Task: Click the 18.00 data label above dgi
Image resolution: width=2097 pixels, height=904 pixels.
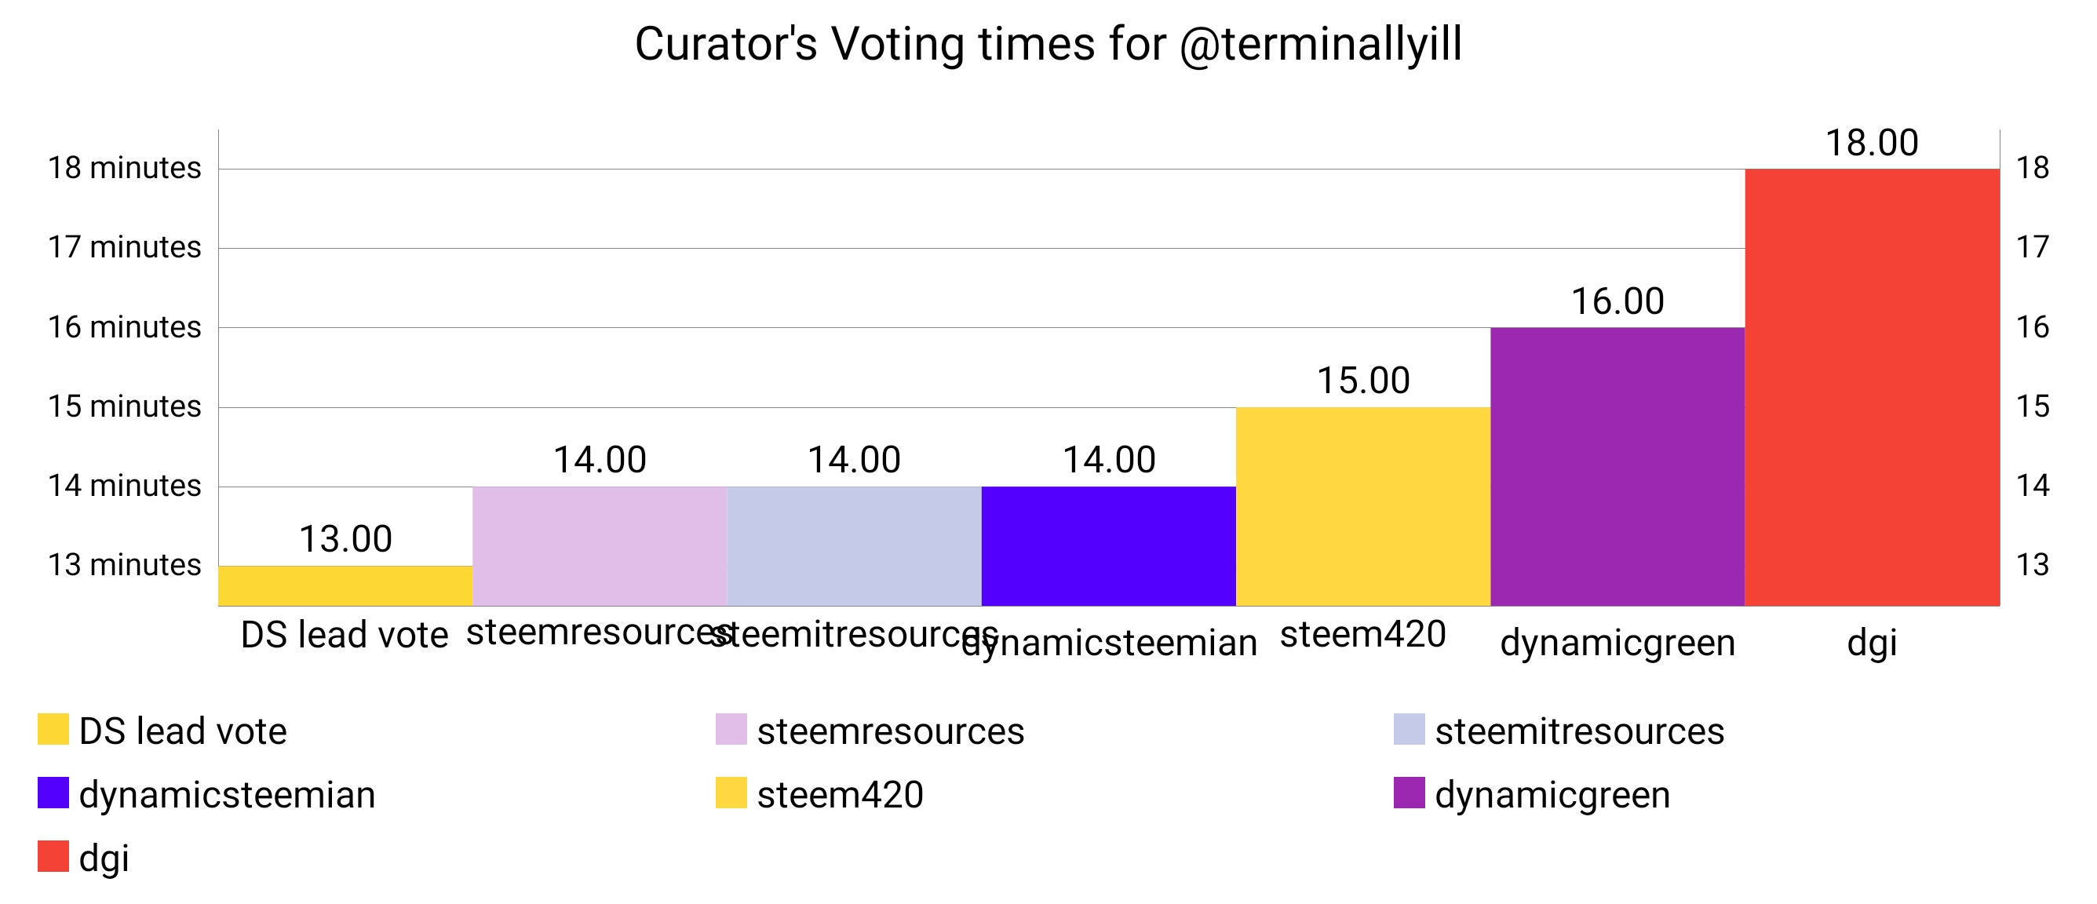Action: click(1872, 143)
